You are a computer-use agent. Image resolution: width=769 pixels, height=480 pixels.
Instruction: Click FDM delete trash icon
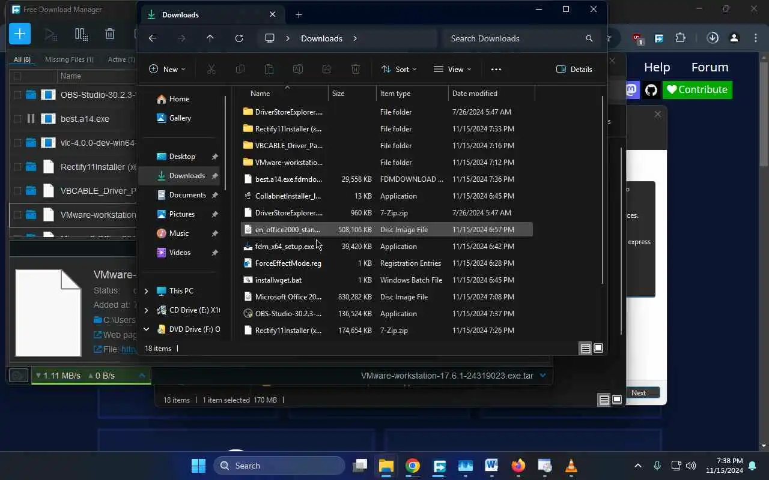(x=110, y=34)
